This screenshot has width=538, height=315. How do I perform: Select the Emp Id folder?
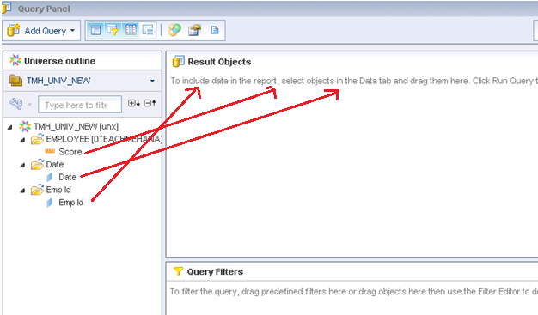point(58,190)
